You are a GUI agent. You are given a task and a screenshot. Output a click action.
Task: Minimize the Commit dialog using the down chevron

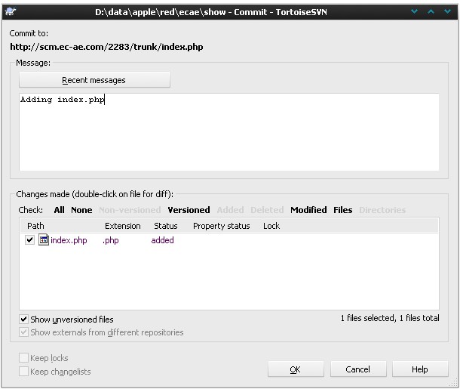click(x=415, y=11)
